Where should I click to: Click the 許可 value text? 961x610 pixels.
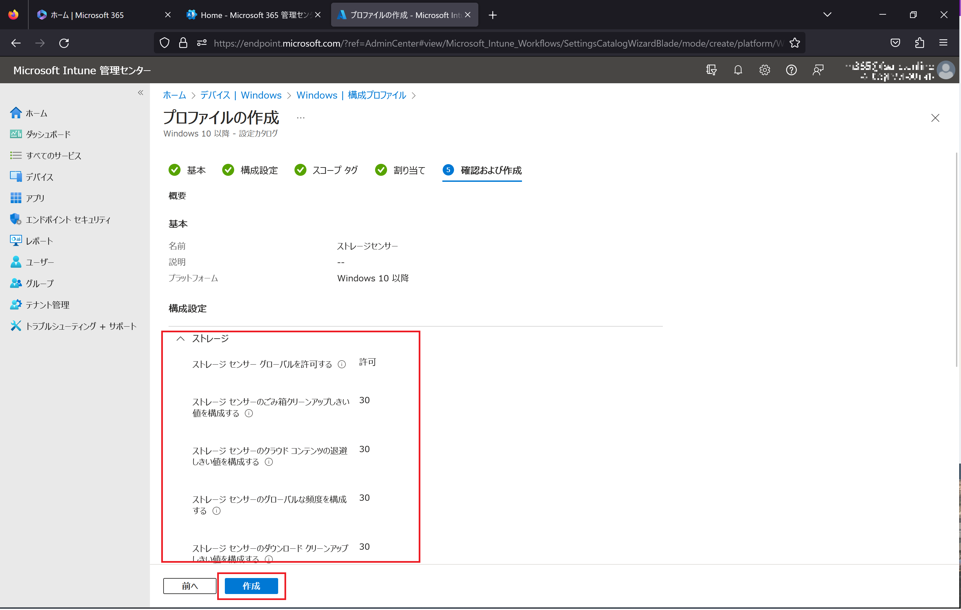pyautogui.click(x=367, y=362)
